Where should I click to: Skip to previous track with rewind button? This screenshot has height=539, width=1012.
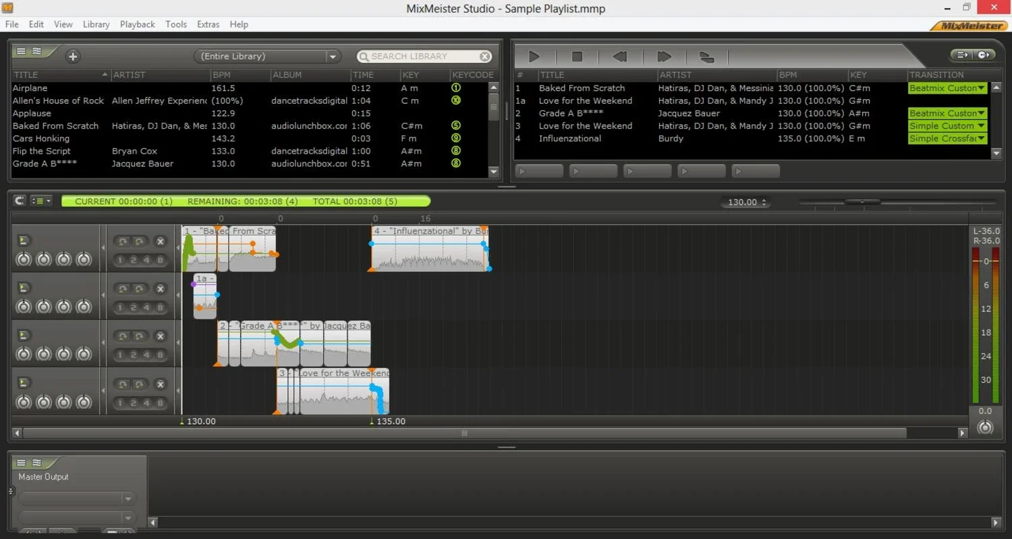tap(620, 57)
